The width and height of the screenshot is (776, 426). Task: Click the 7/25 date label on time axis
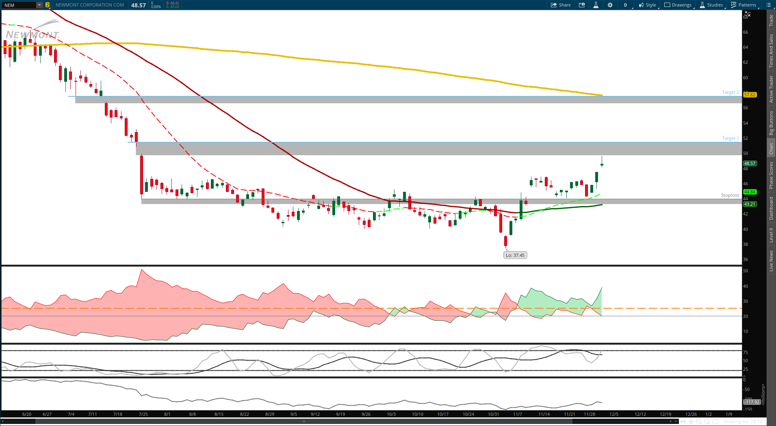(x=143, y=414)
